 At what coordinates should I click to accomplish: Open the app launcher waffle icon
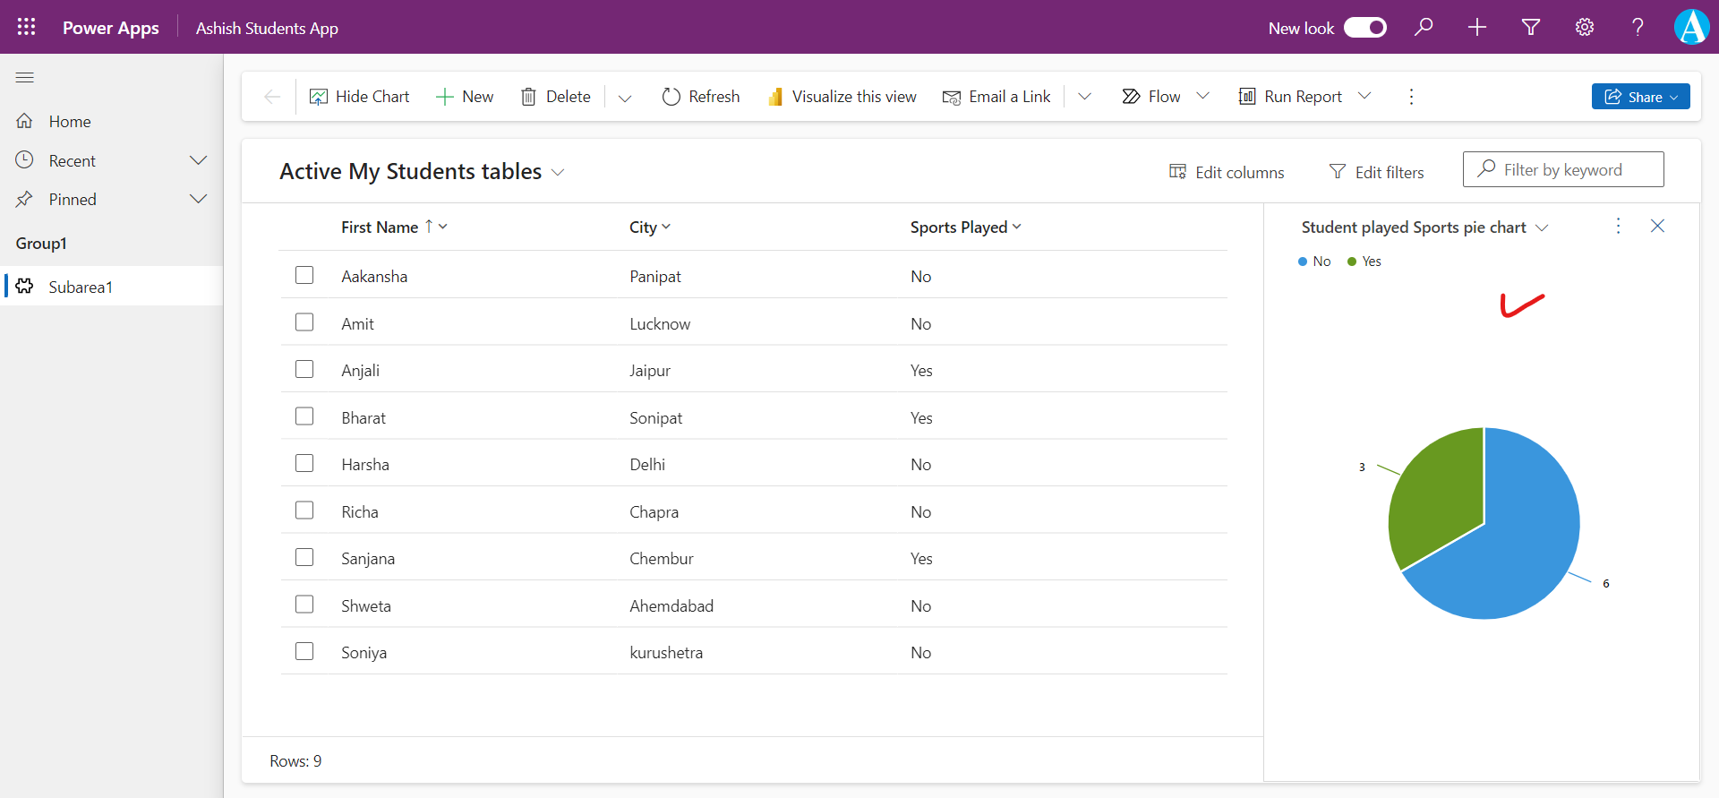(x=26, y=27)
